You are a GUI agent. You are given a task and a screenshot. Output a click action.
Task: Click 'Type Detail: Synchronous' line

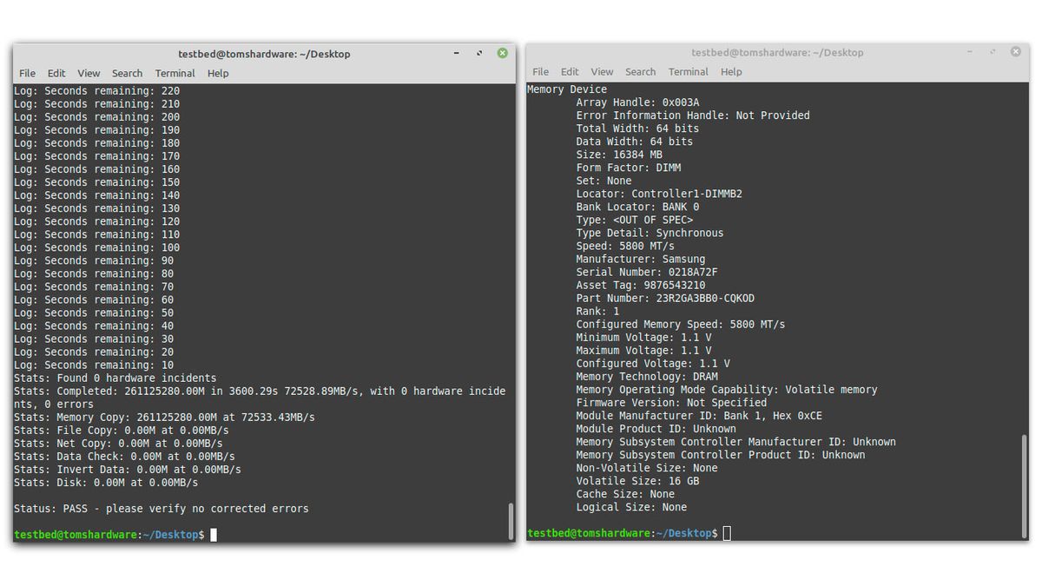click(x=650, y=233)
